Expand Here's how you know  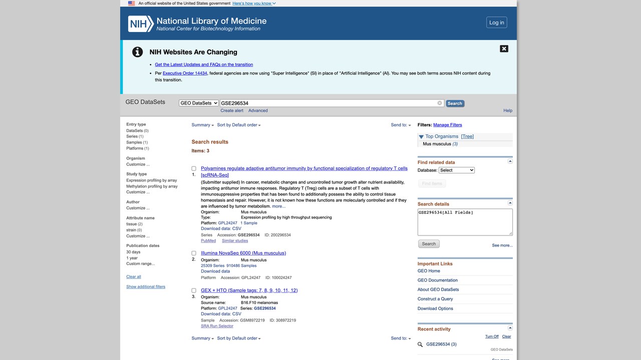coord(254,3)
